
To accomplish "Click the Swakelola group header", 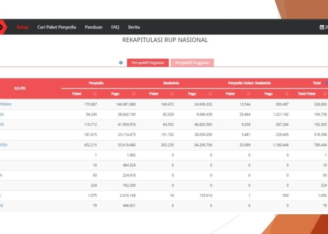I will pos(171,83).
